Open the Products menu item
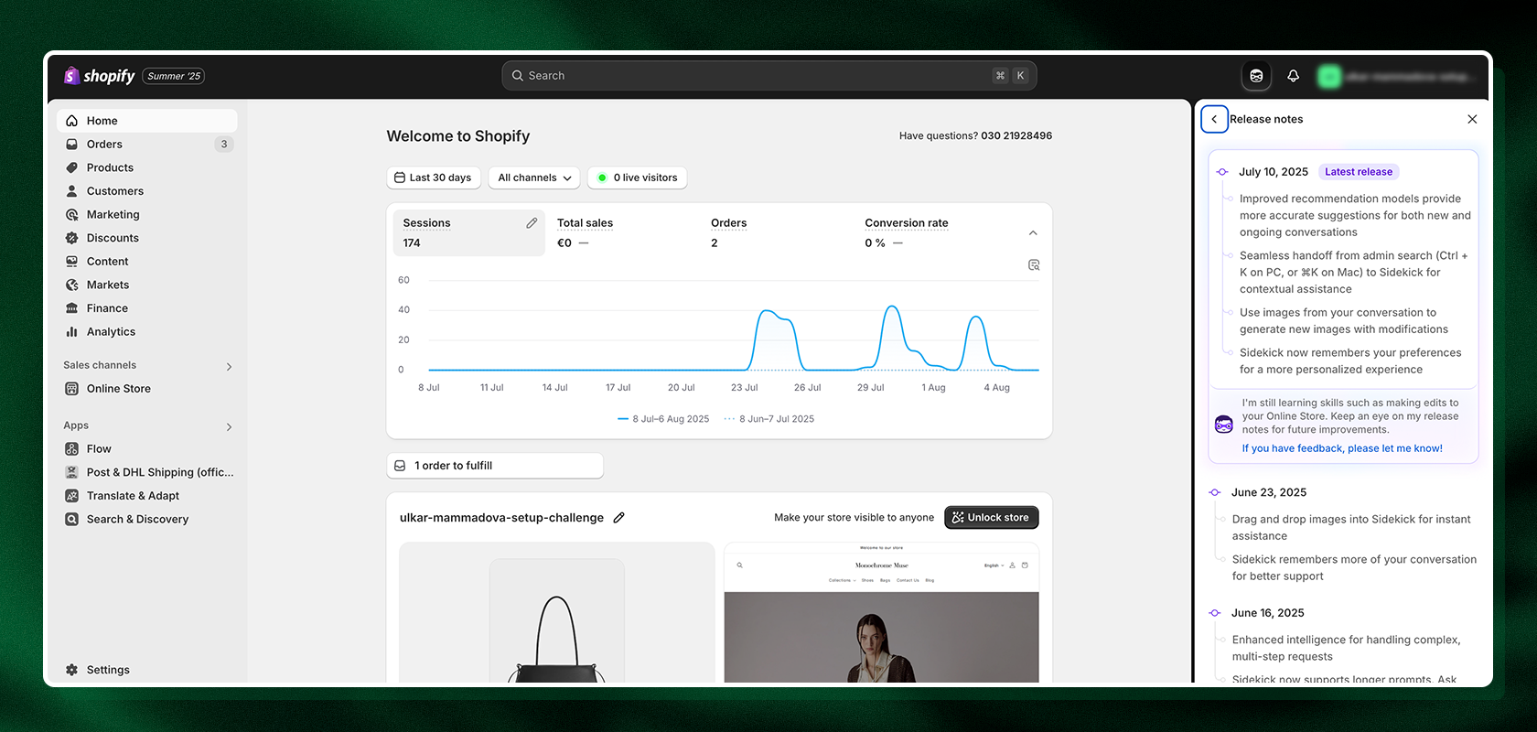The width and height of the screenshot is (1537, 732). (146, 167)
